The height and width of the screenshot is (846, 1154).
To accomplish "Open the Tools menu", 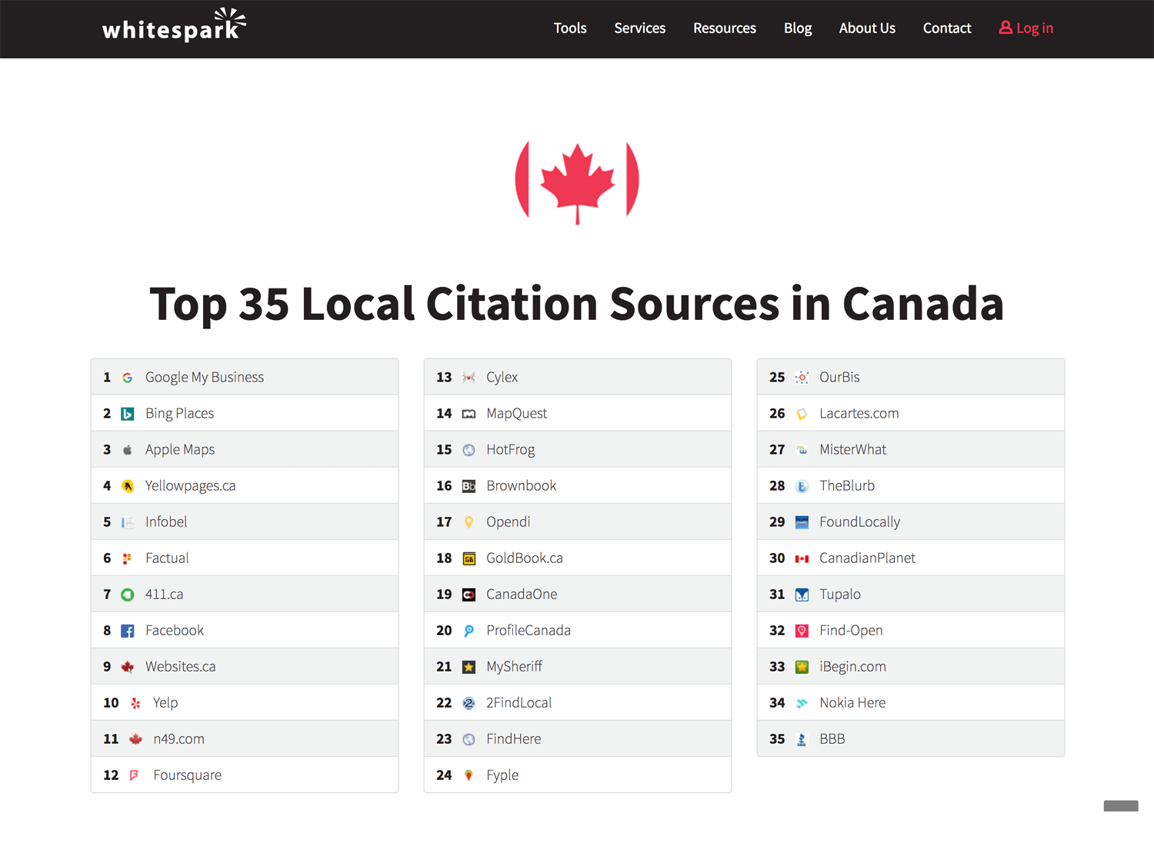I will point(570,28).
